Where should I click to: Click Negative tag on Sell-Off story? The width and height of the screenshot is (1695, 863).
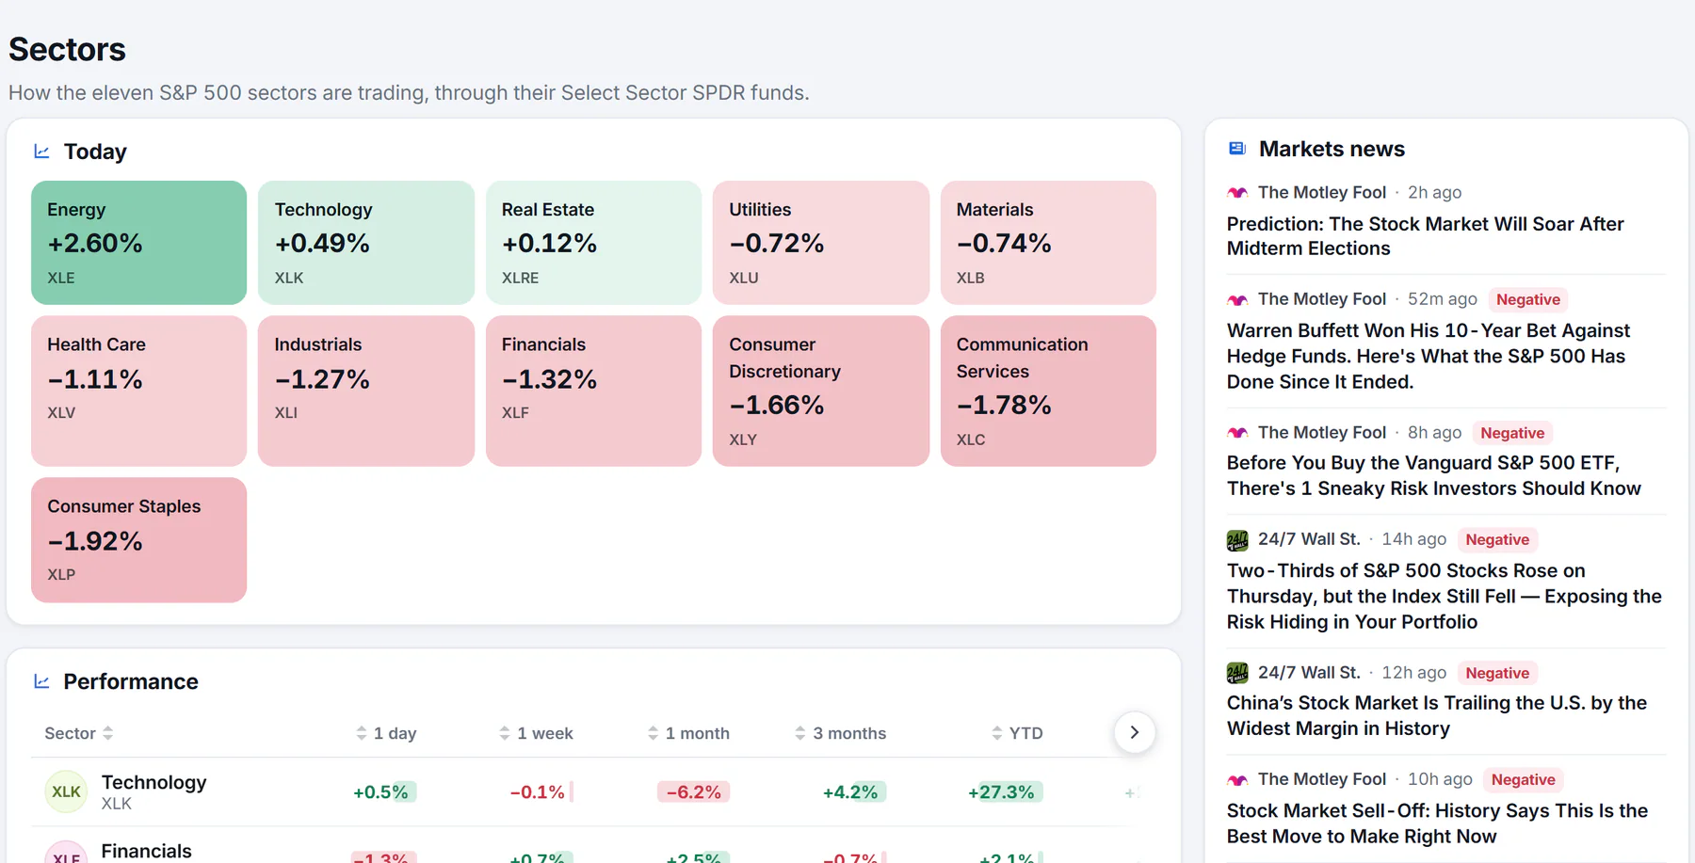(x=1523, y=780)
